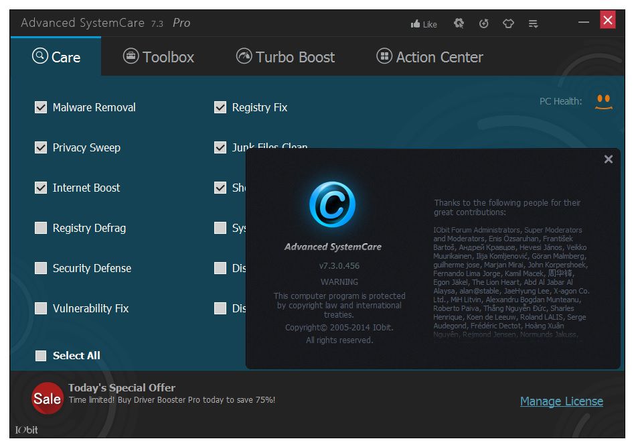634x447 pixels.
Task: Click the PC Health smiley face icon
Action: (x=604, y=102)
